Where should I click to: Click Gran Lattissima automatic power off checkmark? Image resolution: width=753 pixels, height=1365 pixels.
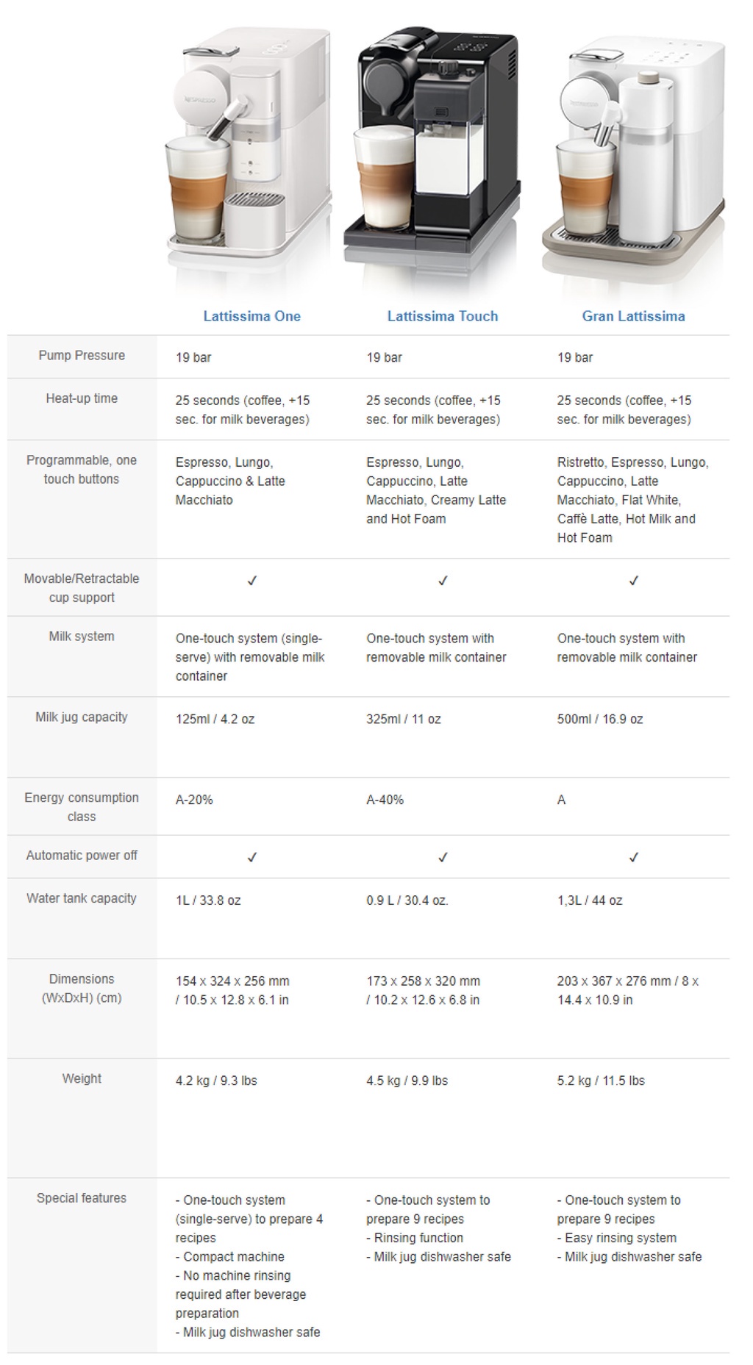pos(633,857)
